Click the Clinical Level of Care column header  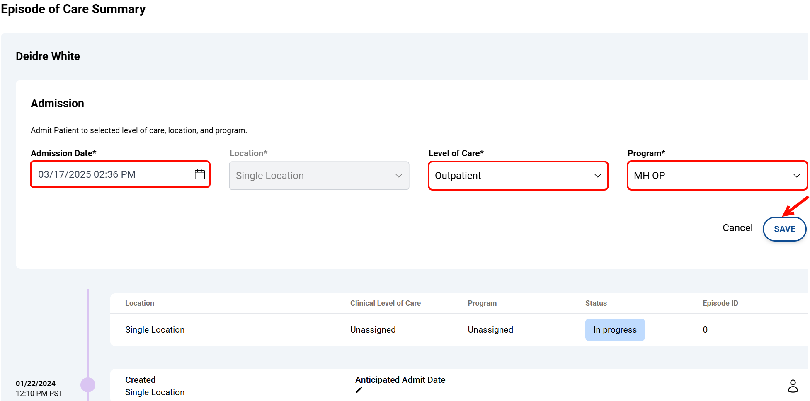tap(386, 303)
